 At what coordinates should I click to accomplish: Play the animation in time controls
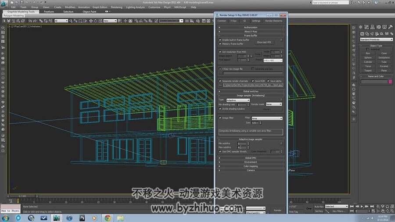pos(362,206)
